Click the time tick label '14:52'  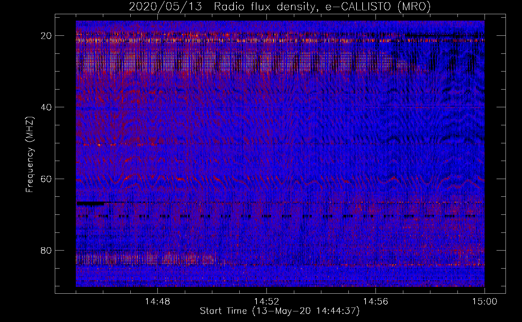pos(266,302)
